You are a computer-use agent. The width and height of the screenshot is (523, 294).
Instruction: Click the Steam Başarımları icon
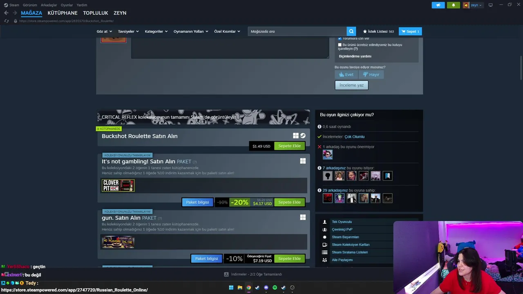point(325,237)
